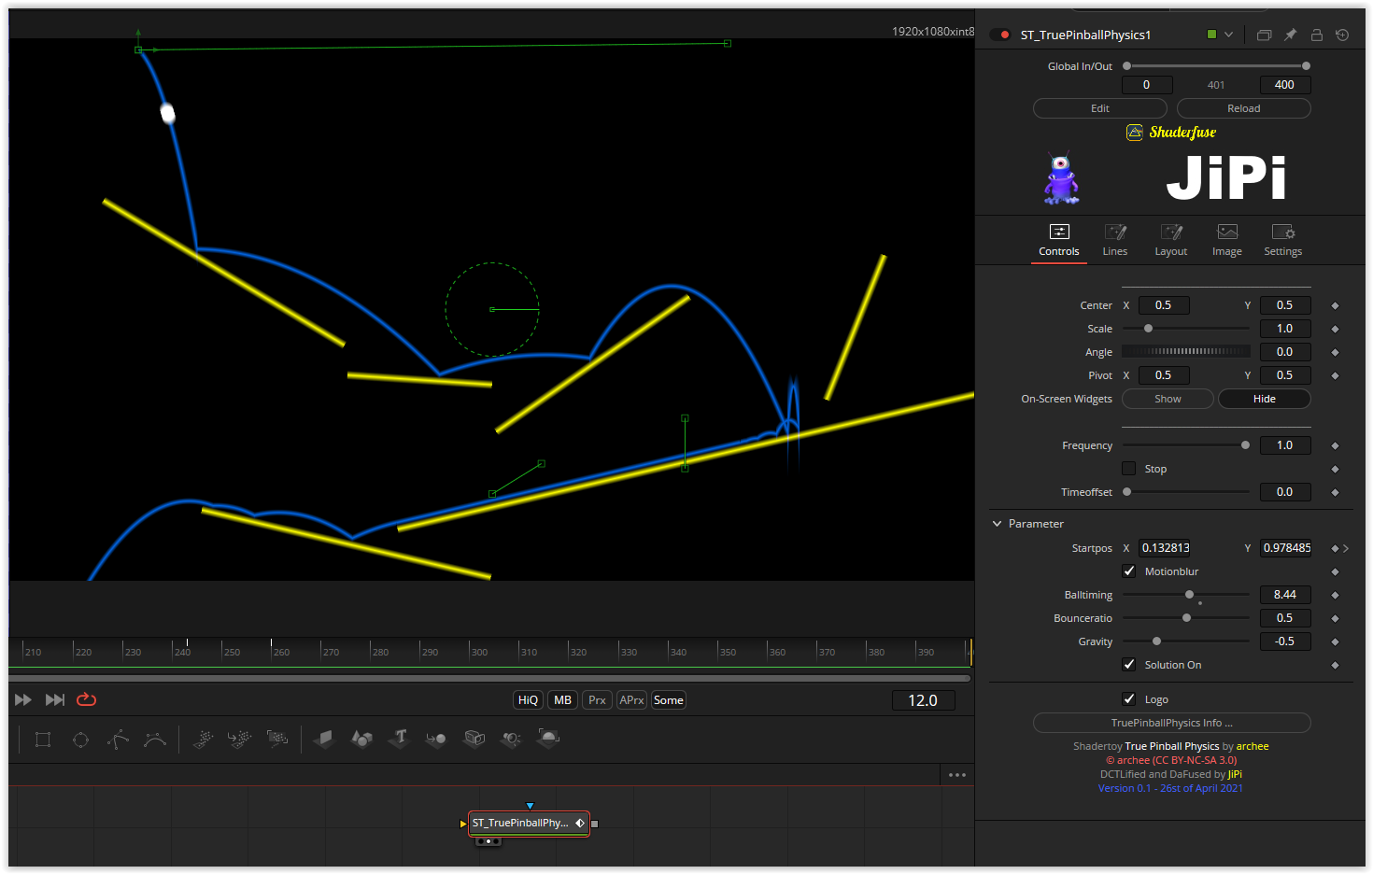The height and width of the screenshot is (874, 1373).
Task: Click the Global Out value field 400
Action: [x=1285, y=85]
